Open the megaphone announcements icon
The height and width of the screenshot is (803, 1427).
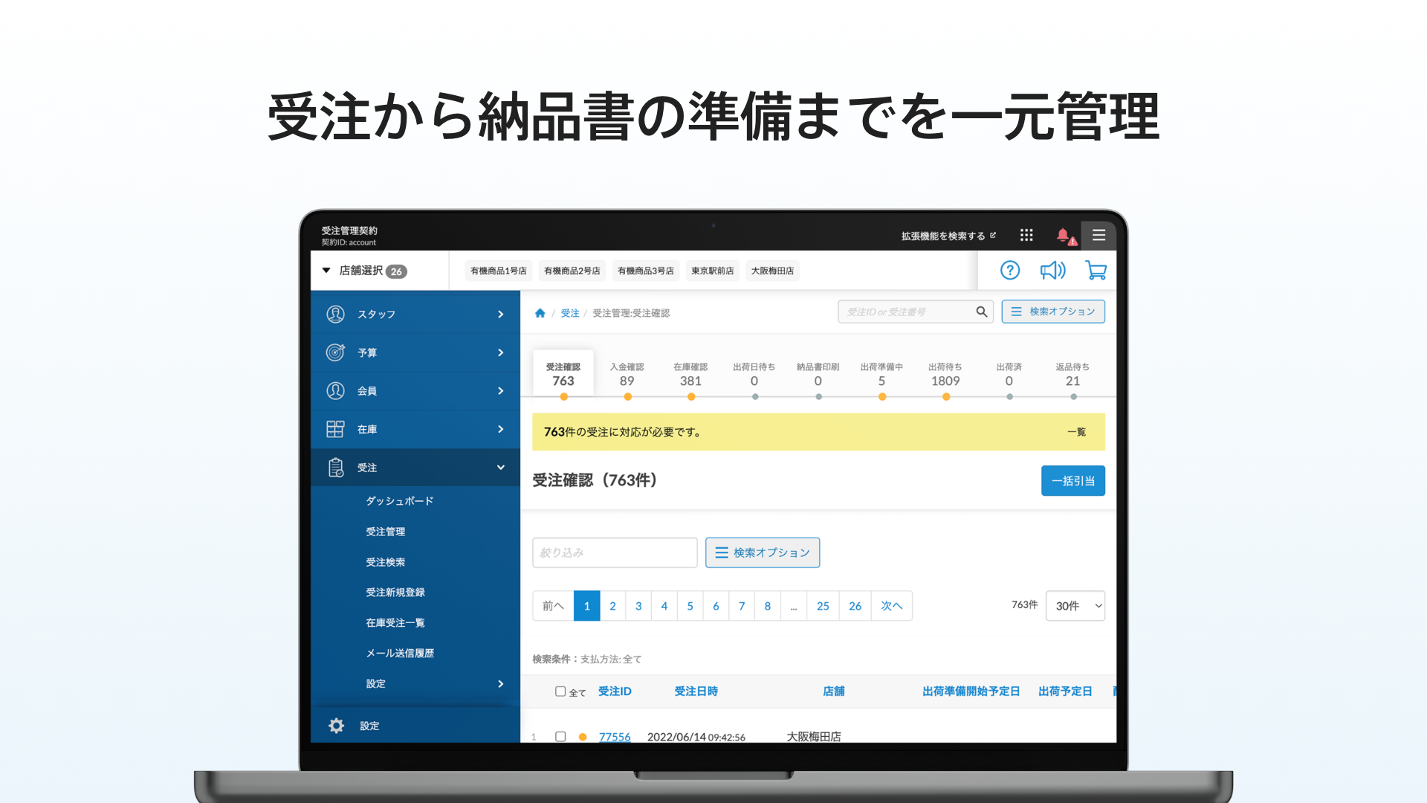[x=1052, y=271]
